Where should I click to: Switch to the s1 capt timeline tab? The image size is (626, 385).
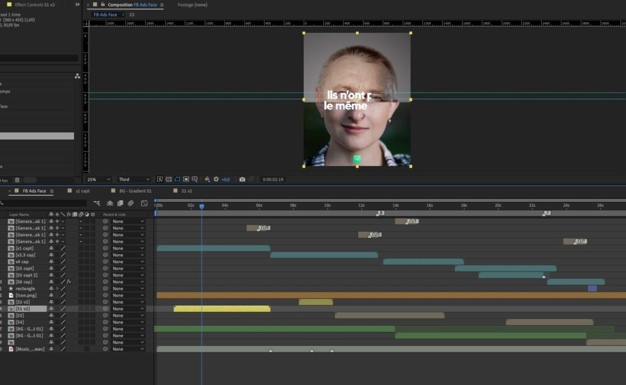point(82,191)
